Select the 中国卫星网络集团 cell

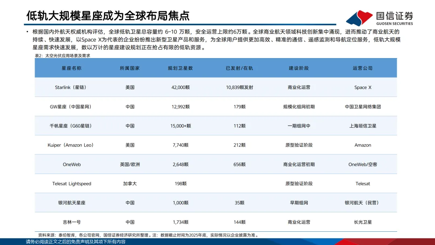tap(362, 107)
